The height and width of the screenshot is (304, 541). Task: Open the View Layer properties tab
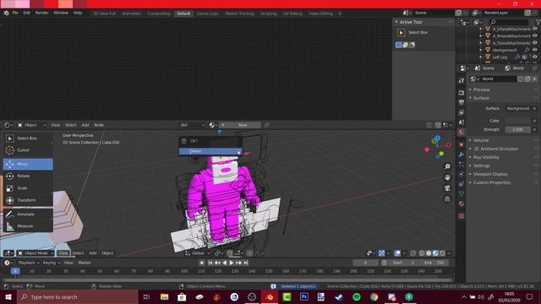click(x=462, y=112)
